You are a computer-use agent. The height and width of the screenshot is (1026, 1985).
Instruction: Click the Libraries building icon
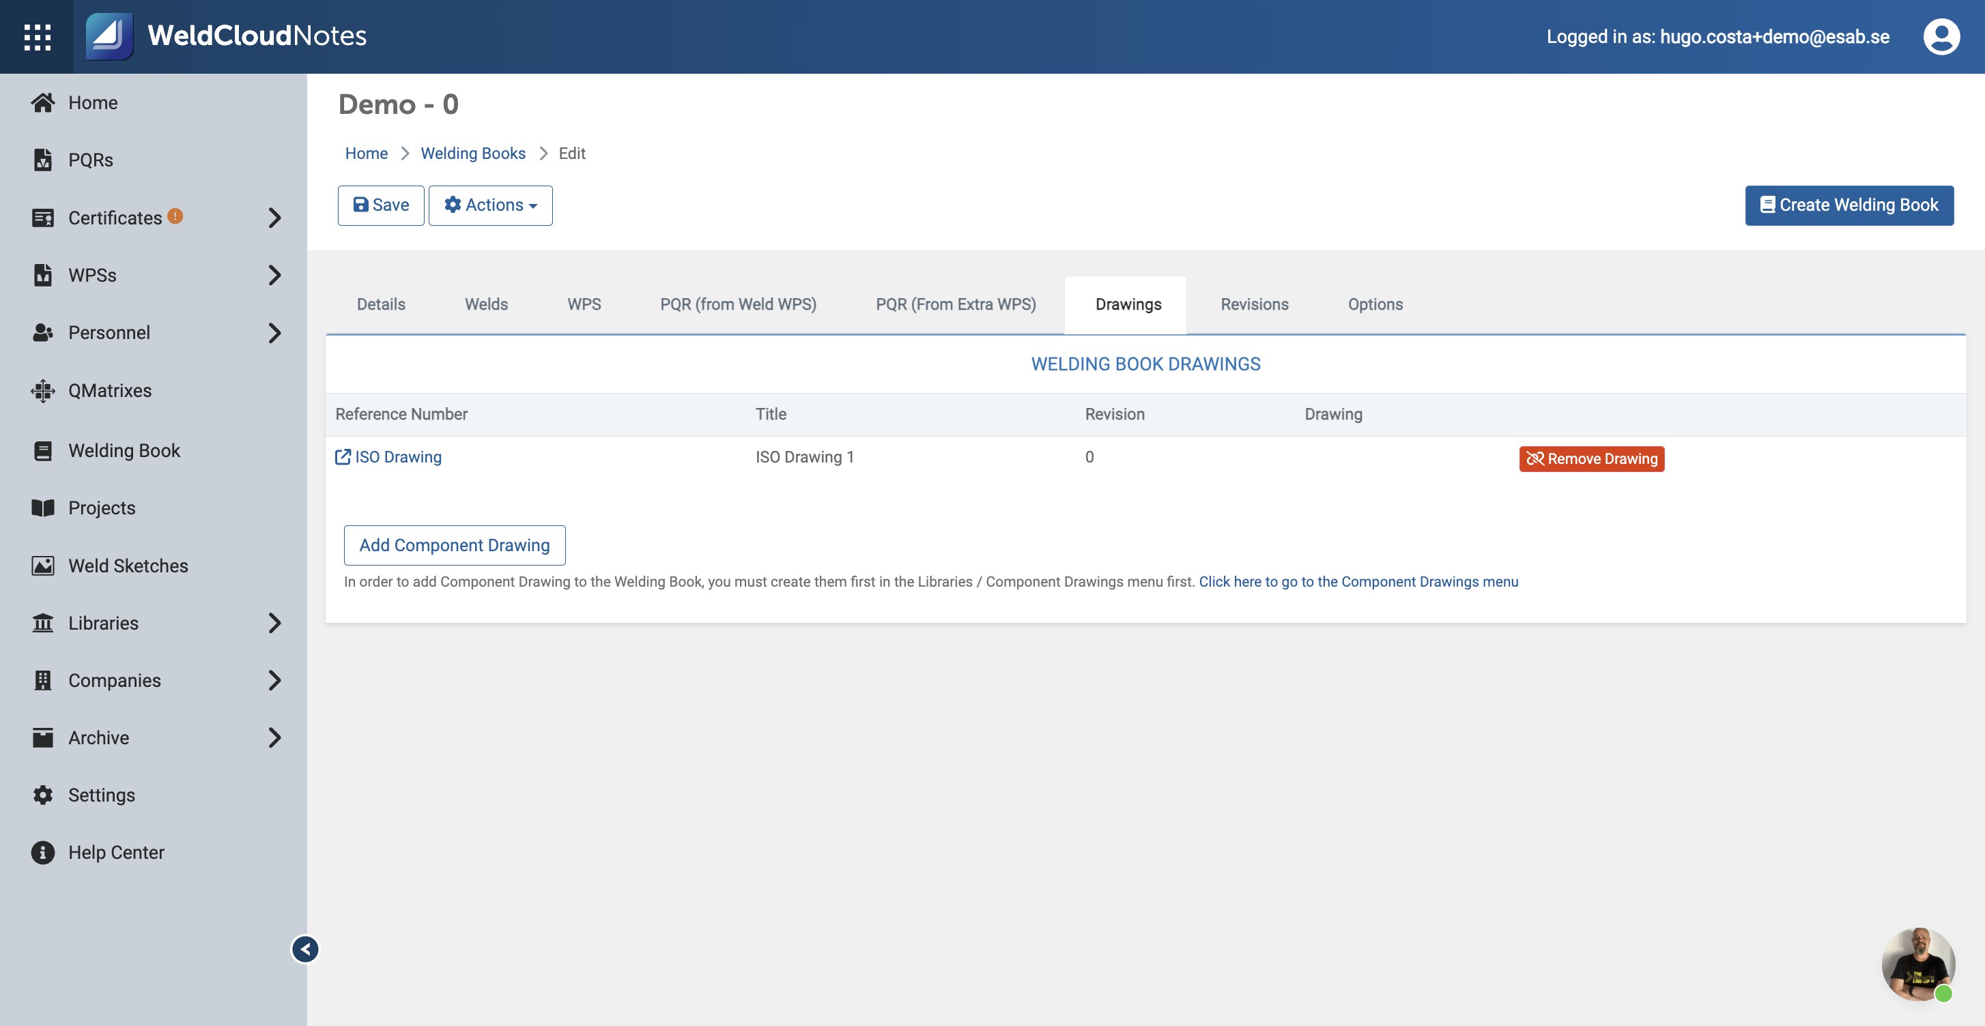pyautogui.click(x=43, y=622)
